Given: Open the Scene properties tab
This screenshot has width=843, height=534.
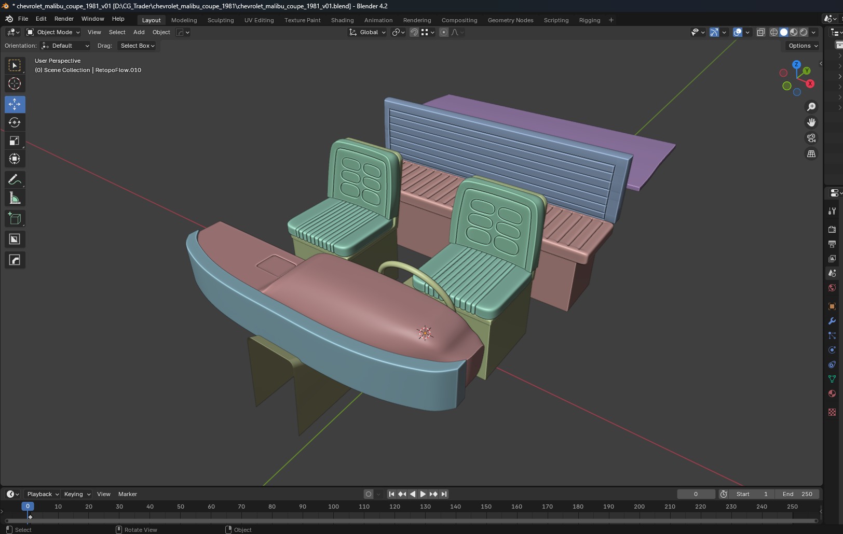Looking at the screenshot, I should pyautogui.click(x=832, y=273).
